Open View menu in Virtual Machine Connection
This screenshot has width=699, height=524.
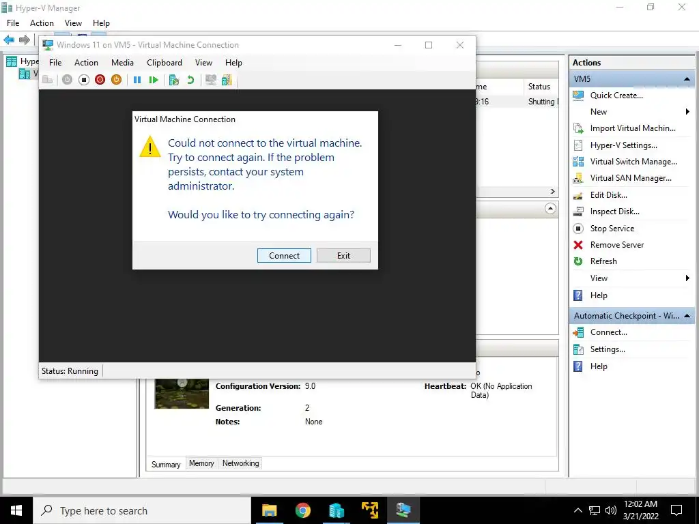[203, 62]
